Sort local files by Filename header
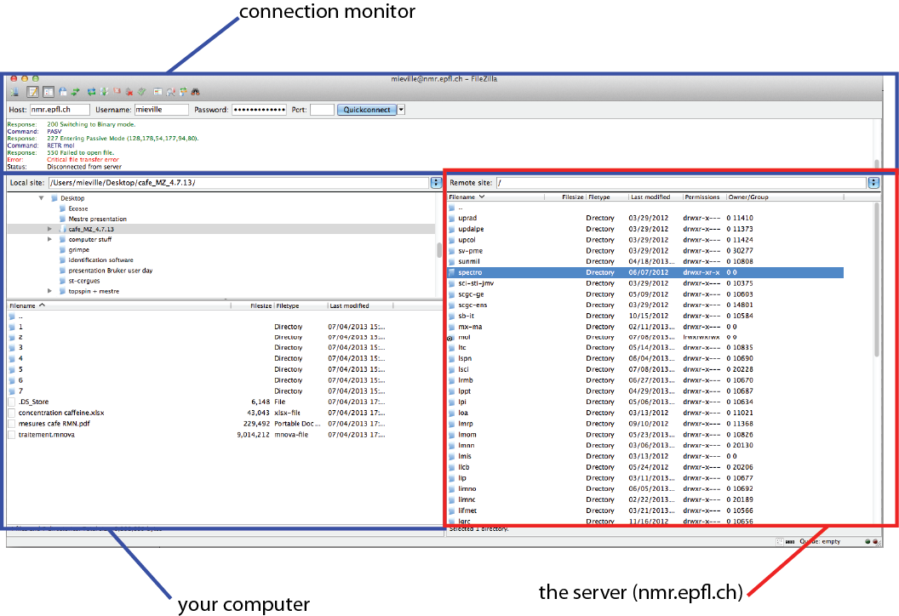899x616 pixels. point(118,306)
